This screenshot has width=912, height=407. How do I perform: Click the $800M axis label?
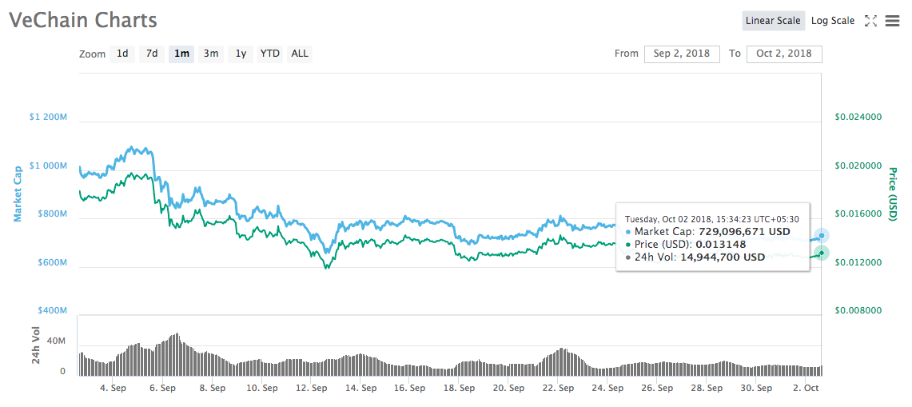click(52, 215)
